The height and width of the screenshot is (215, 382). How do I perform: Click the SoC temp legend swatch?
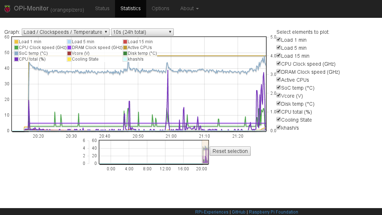[16, 53]
